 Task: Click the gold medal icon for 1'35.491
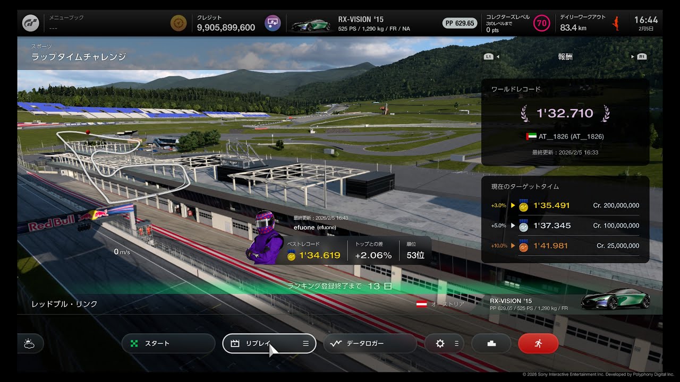point(523,205)
